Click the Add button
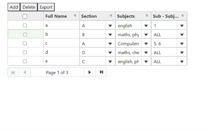Image resolution: width=207 pixels, height=131 pixels. 14,7
